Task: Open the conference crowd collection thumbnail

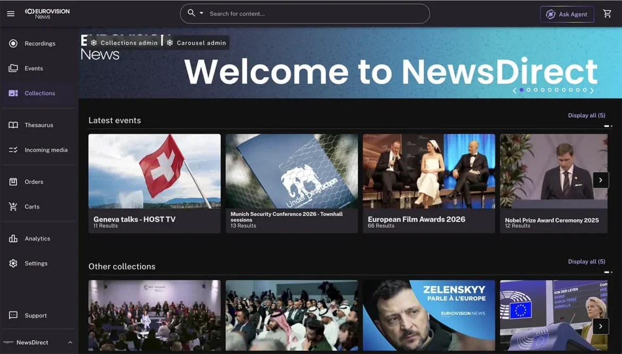Action: coord(291,316)
